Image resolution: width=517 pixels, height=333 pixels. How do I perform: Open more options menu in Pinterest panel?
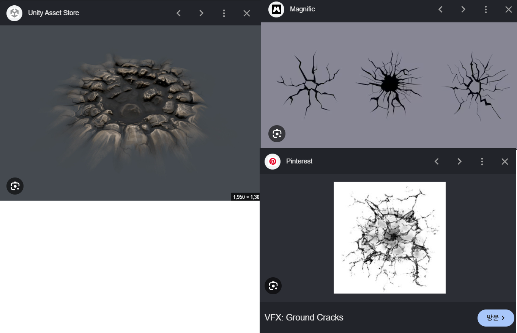coord(482,162)
